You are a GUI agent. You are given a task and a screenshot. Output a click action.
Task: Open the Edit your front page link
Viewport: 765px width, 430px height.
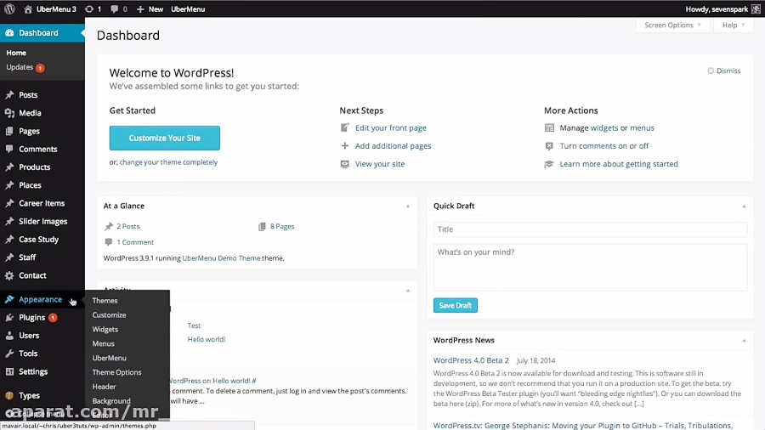point(391,127)
